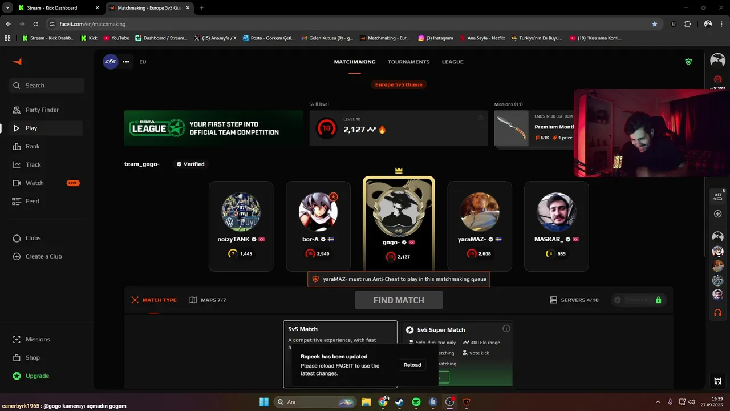This screenshot has width=730, height=411.
Task: Open the Chrome extensions puzzle icon
Action: 687,24
